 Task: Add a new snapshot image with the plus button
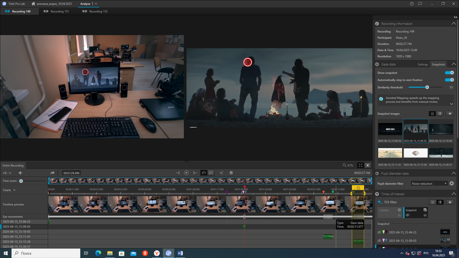[450, 114]
